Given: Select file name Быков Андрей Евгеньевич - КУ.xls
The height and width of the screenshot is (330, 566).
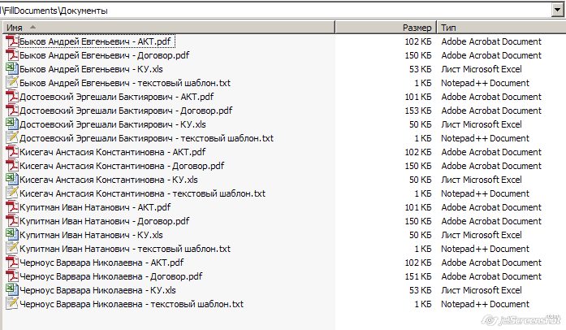Looking at the screenshot, I should click(91, 69).
